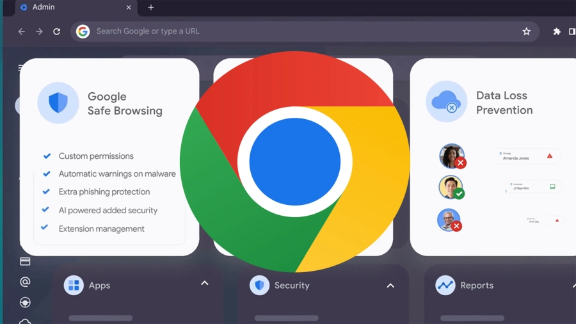
Task: Toggle the AI powered added security checkmark
Action: [x=45, y=209]
